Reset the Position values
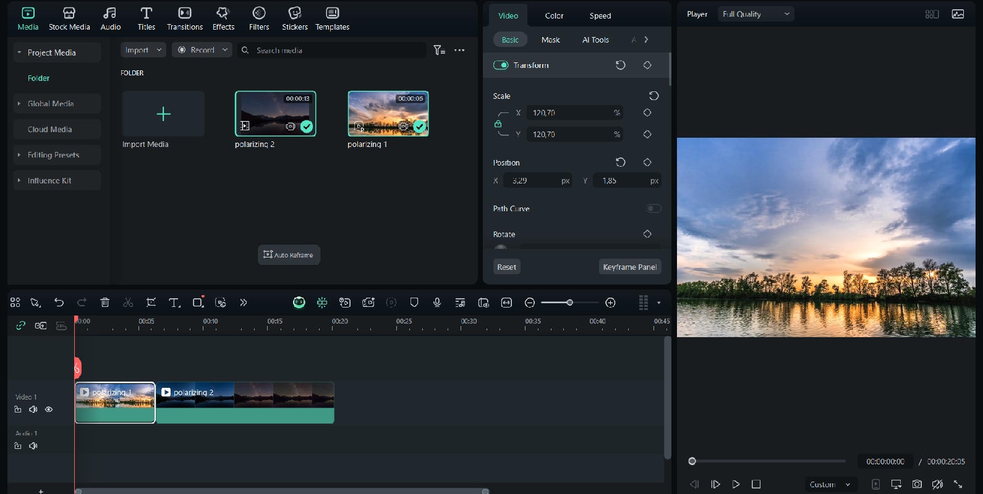Image resolution: width=983 pixels, height=494 pixels. tap(621, 162)
